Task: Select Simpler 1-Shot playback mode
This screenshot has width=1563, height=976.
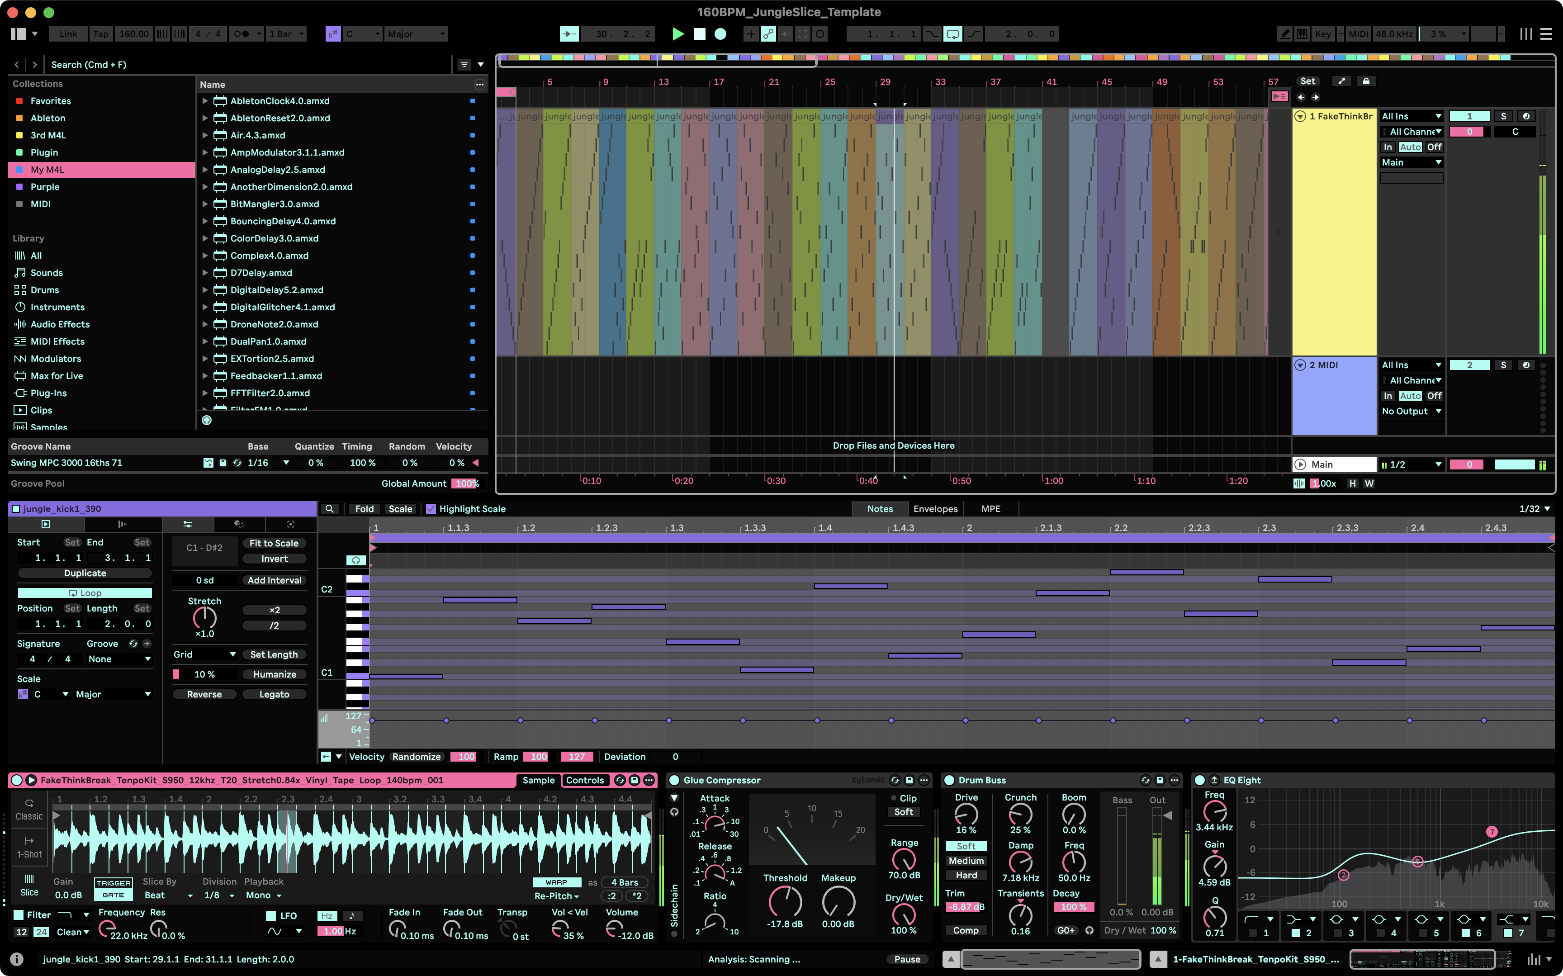Action: (29, 847)
